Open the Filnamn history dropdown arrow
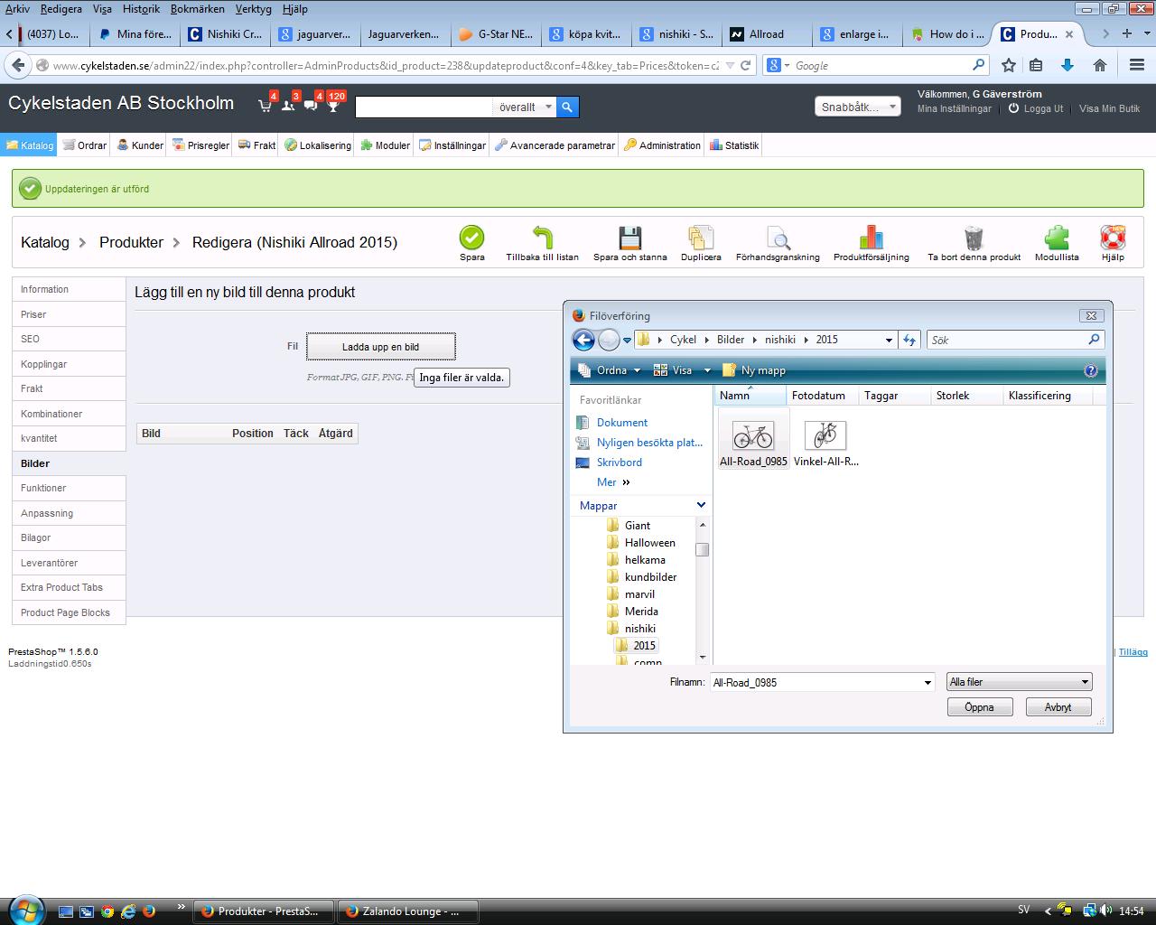 (928, 683)
